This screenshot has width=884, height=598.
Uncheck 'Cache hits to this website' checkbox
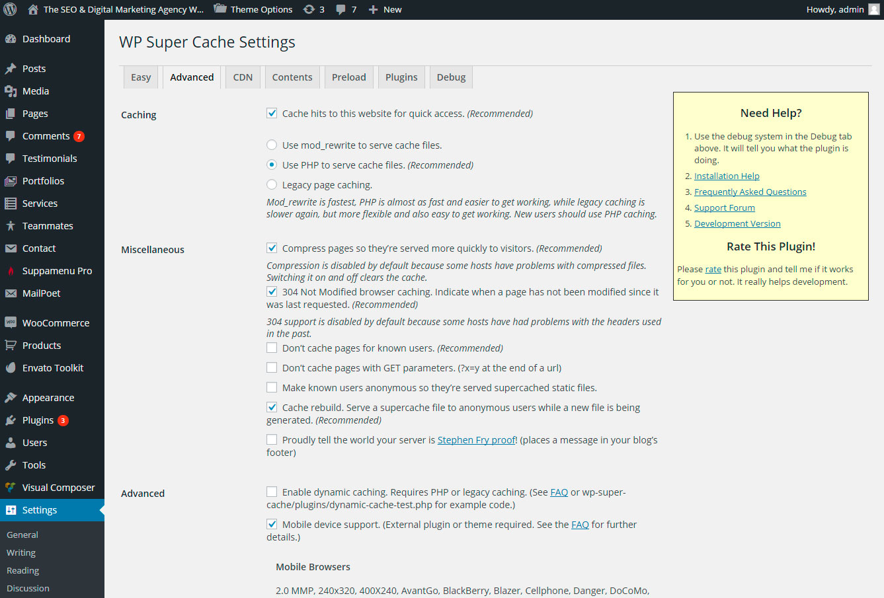[272, 114]
